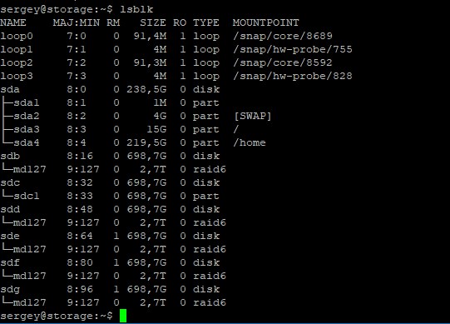Screen dimensions: 450x324
Task: Click the 1M size of sda1
Action: click(160, 102)
